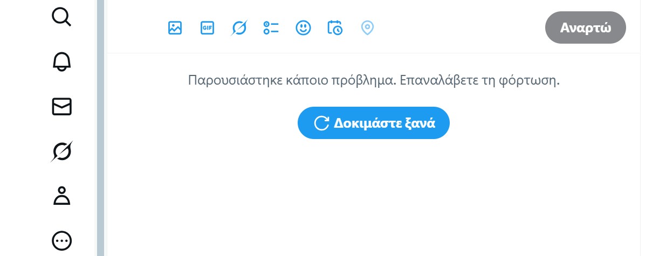Schedule the post with calendar-clock icon
This screenshot has width=666, height=256.
[x=335, y=27]
